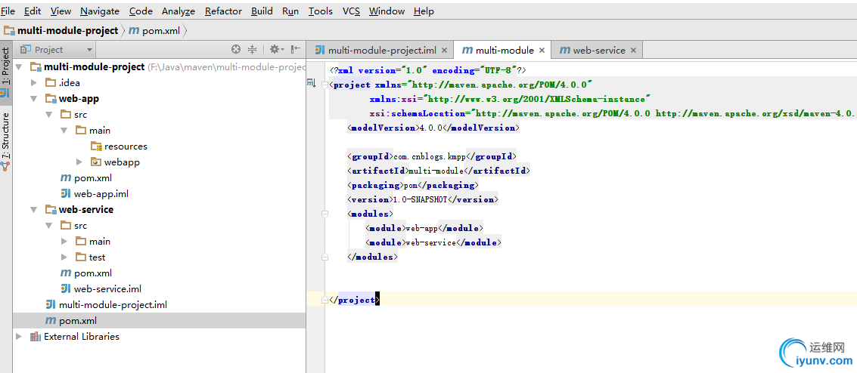Open the File menu

click(8, 11)
